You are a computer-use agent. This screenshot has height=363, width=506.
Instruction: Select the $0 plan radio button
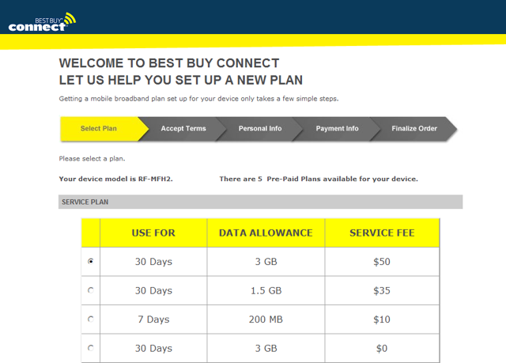coord(91,348)
